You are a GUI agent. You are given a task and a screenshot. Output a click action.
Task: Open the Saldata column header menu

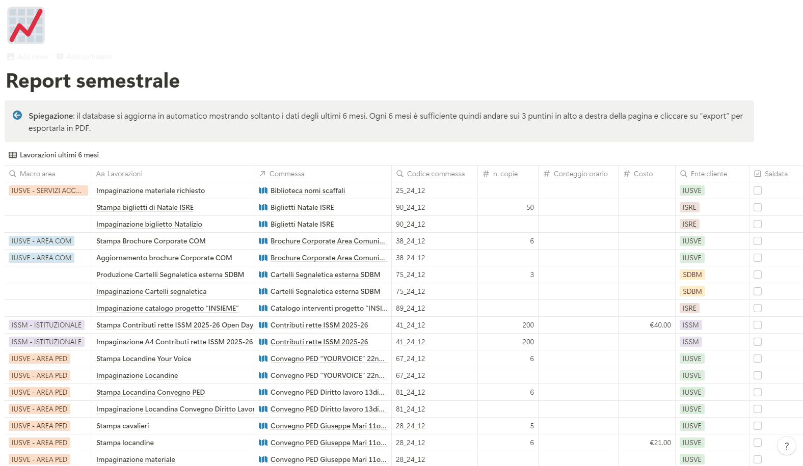[776, 174]
